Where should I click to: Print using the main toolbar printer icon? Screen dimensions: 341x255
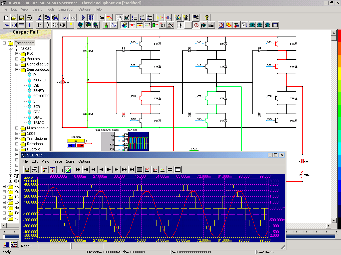tap(29, 18)
